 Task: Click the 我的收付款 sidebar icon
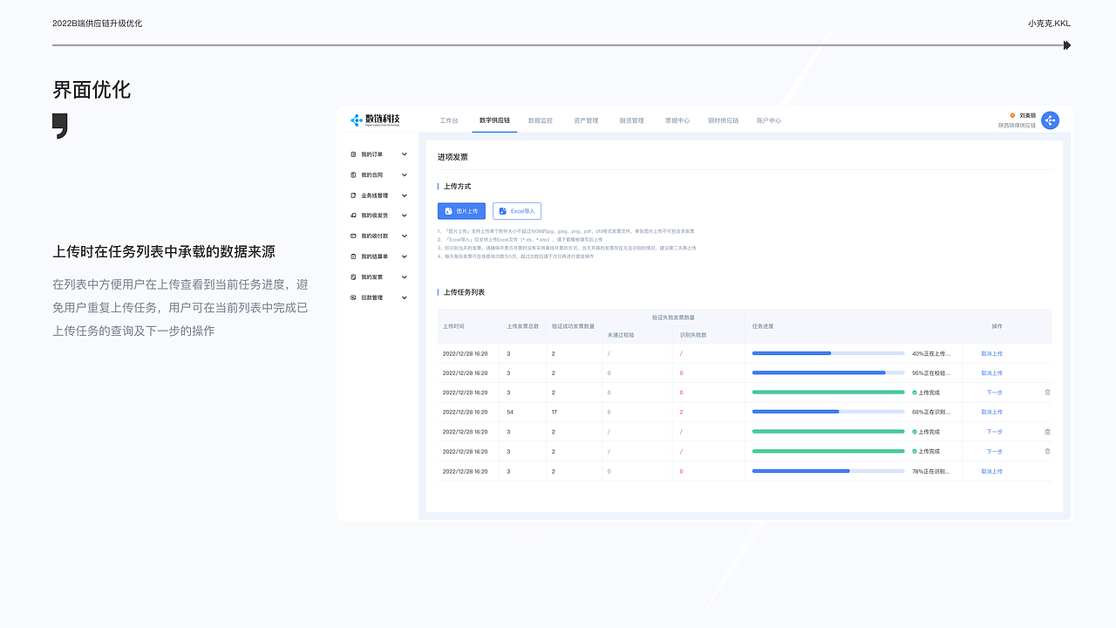click(353, 236)
